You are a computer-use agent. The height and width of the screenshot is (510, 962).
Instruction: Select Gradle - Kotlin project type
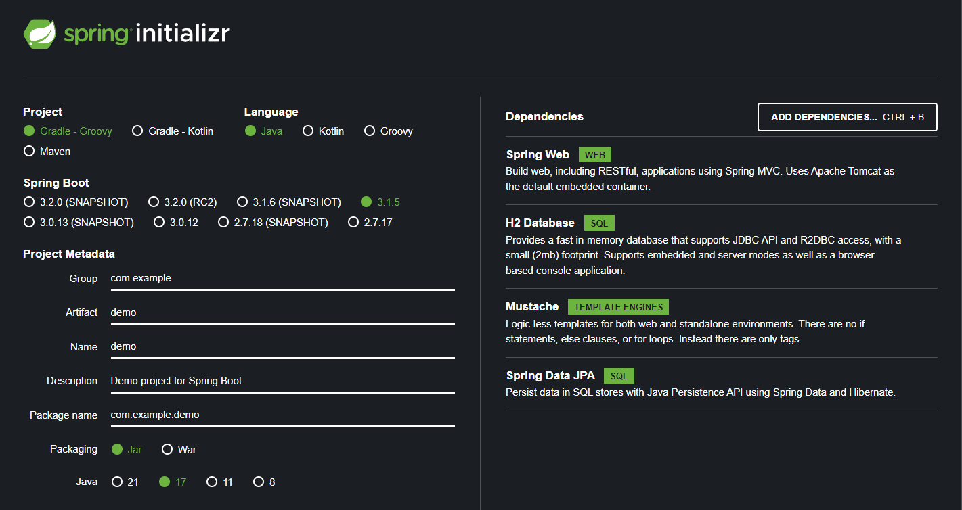173,131
